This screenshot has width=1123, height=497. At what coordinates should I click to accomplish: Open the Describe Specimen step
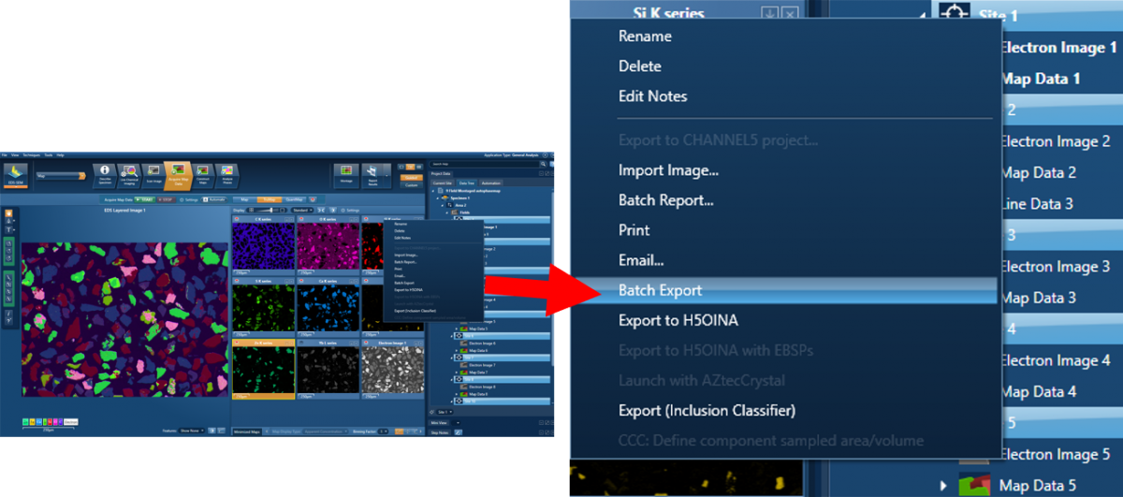point(105,172)
